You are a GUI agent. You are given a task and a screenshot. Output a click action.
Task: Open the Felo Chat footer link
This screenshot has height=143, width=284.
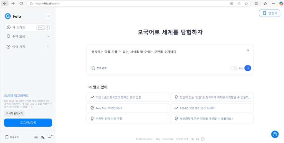point(168,139)
